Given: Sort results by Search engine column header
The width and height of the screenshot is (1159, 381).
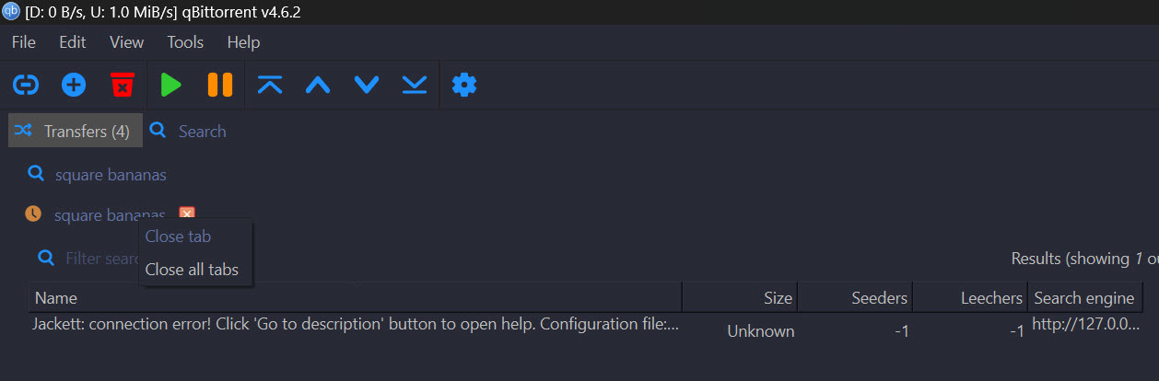Looking at the screenshot, I should point(1085,298).
